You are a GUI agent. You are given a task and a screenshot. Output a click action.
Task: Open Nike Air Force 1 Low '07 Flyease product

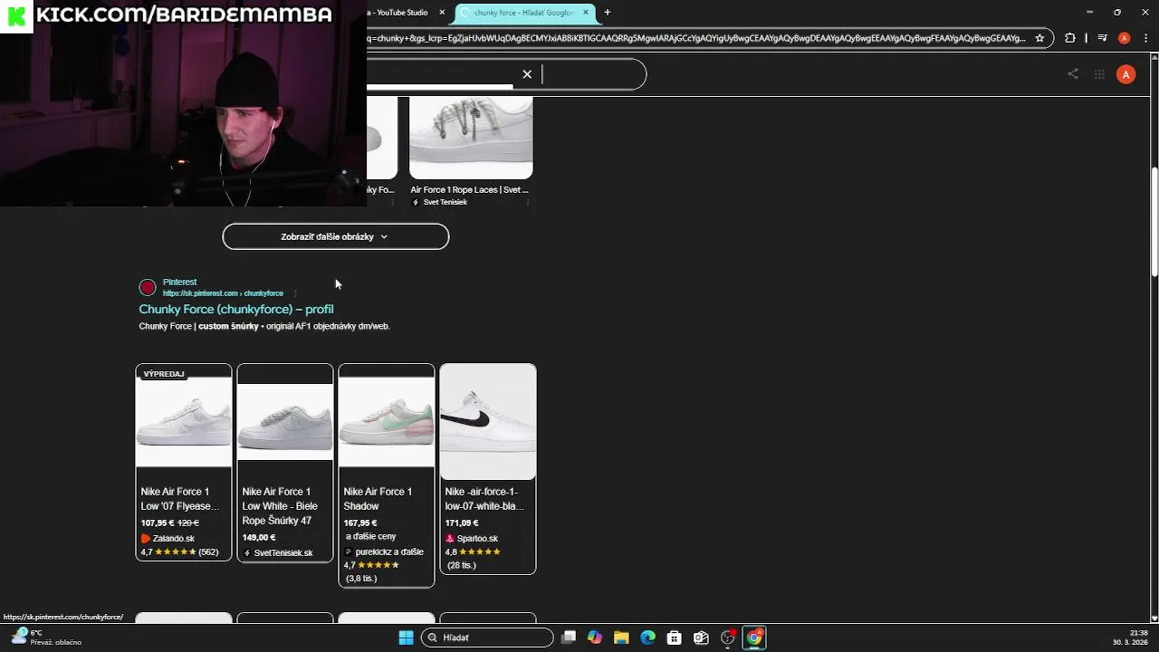point(184,422)
